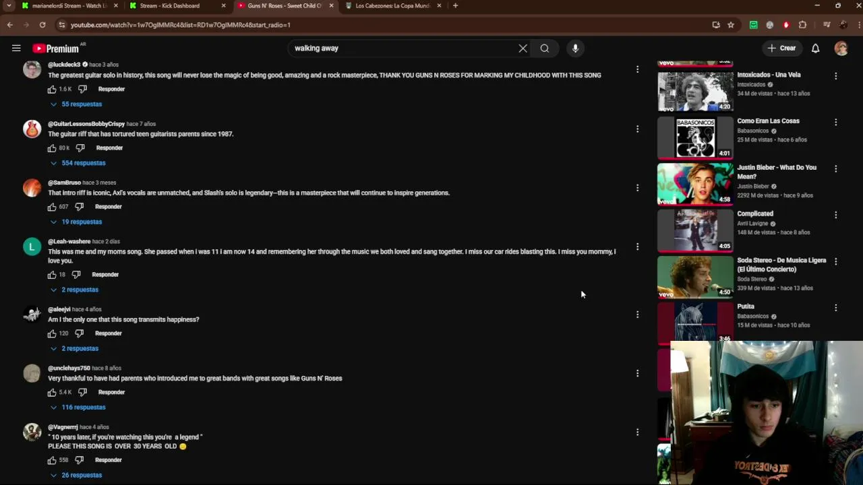The image size is (863, 485).
Task: Open account avatar menu
Action: pyautogui.click(x=841, y=48)
